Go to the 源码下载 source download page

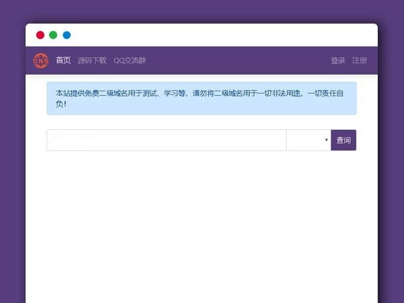click(92, 61)
